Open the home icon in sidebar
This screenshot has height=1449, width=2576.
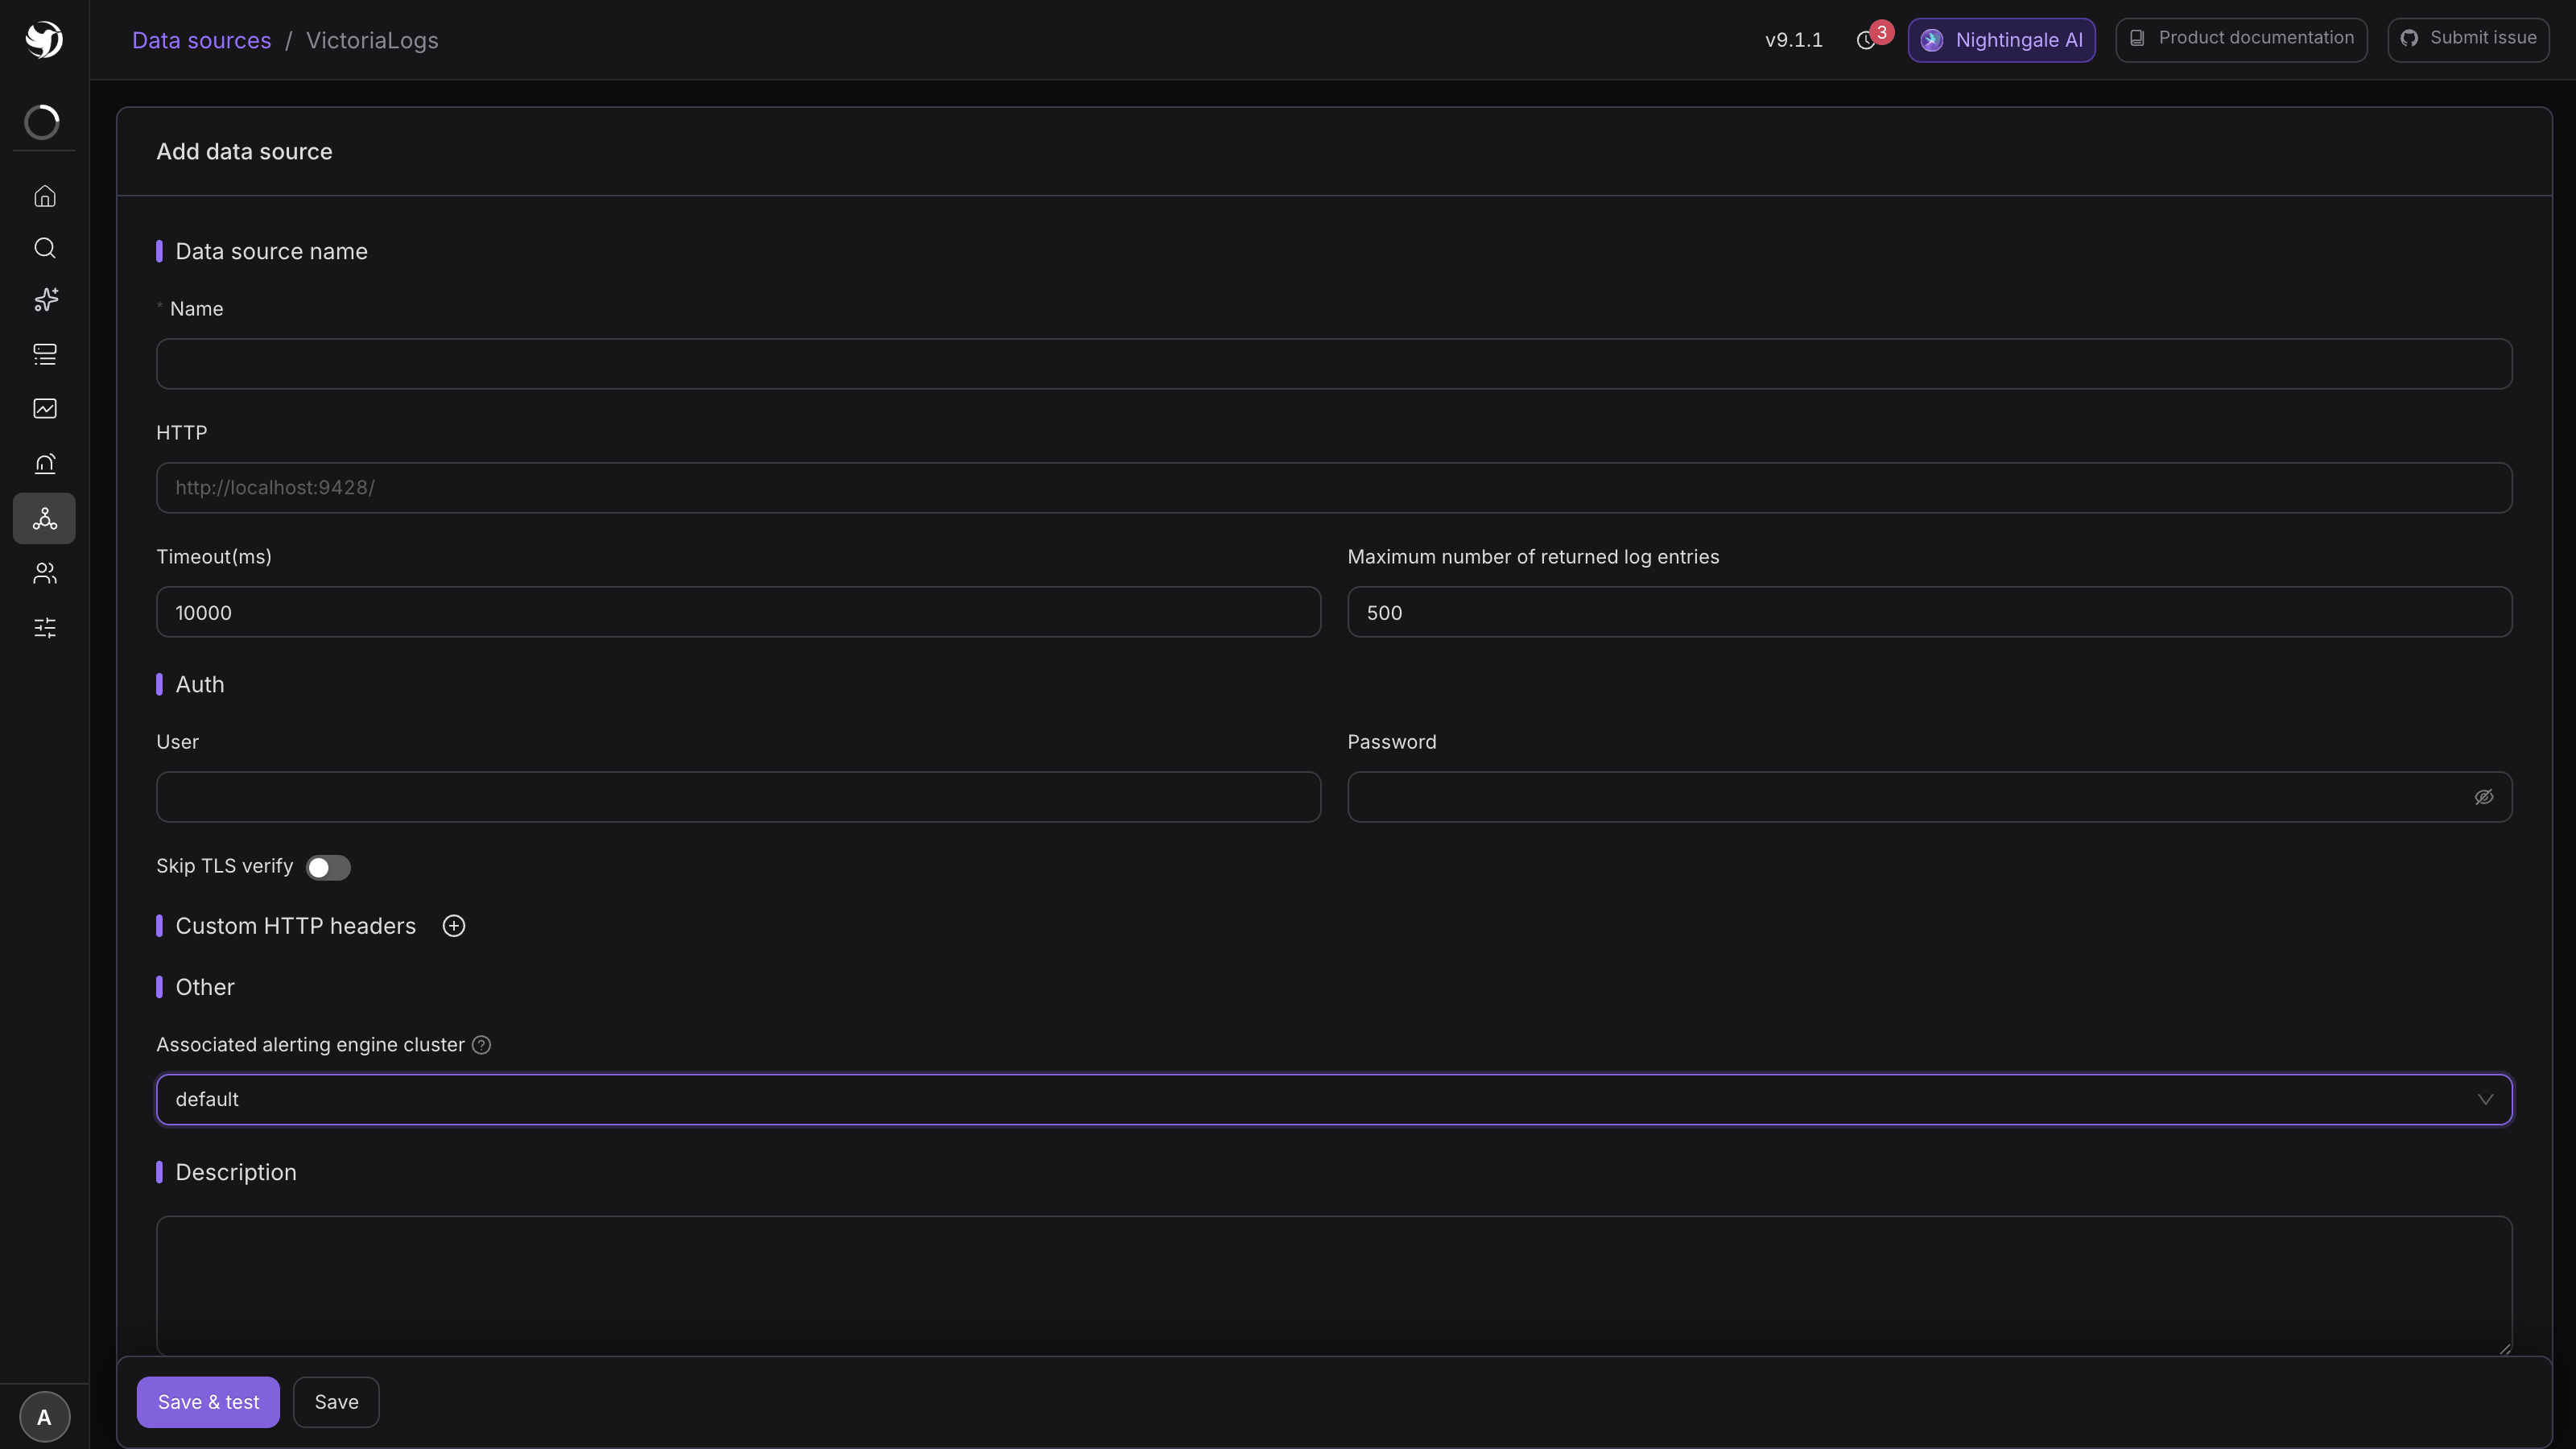coord(45,196)
